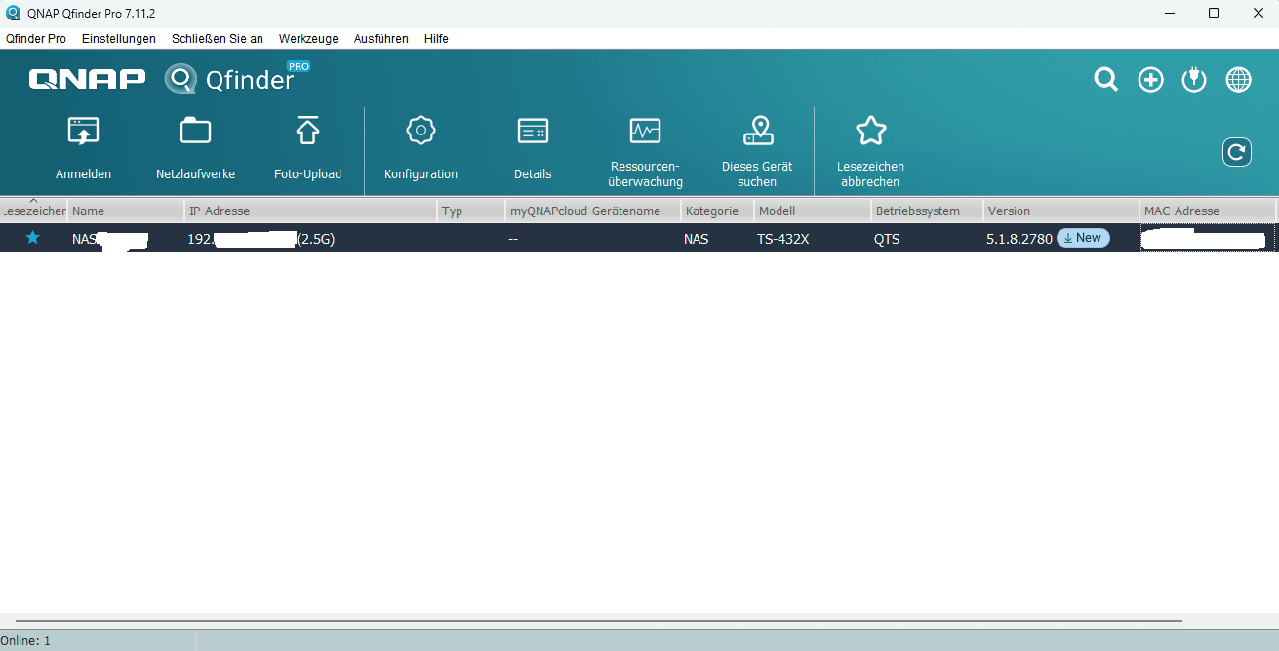Sort by Version column header

coord(1061,211)
